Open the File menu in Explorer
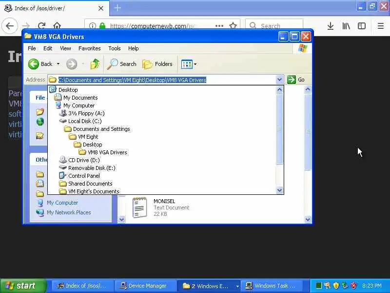The width and height of the screenshot is (390, 293). click(x=32, y=48)
